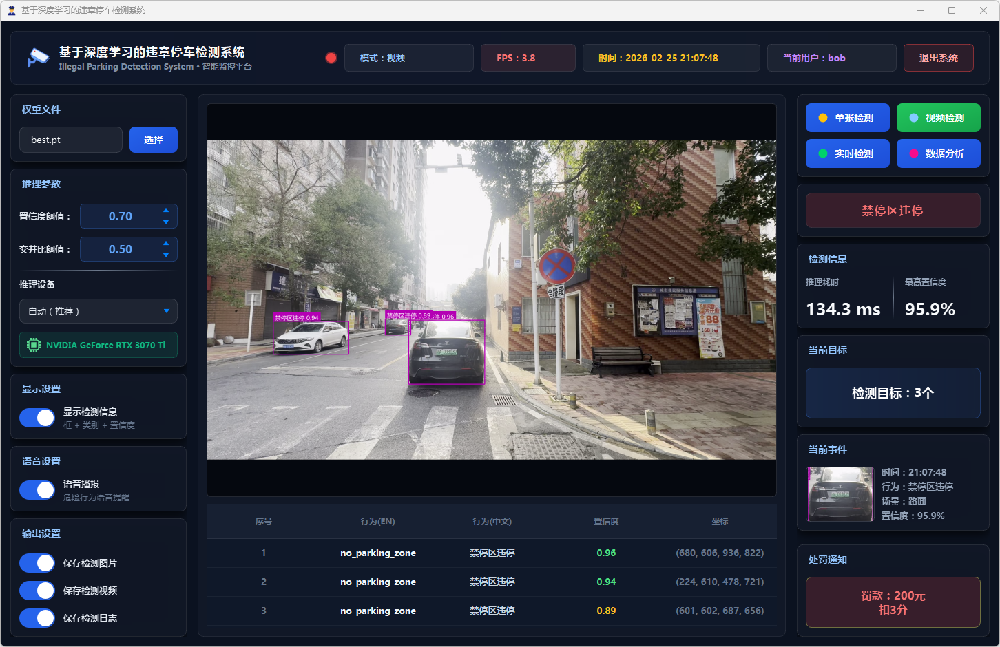The image size is (1000, 647).
Task: Toggle the 保存检测视频 switch
Action: click(37, 591)
